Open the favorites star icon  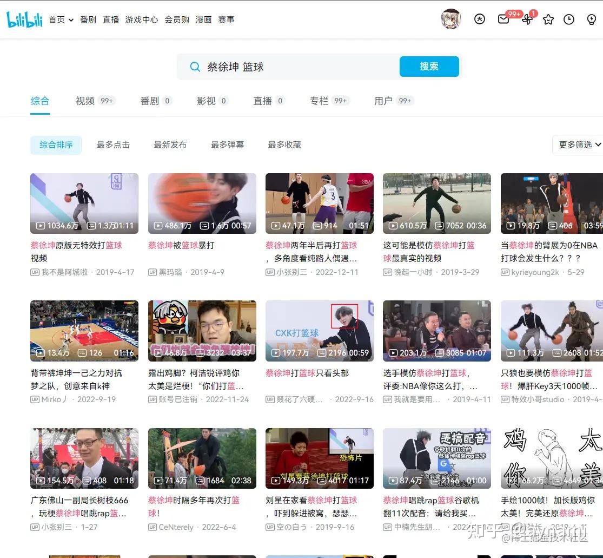click(548, 19)
